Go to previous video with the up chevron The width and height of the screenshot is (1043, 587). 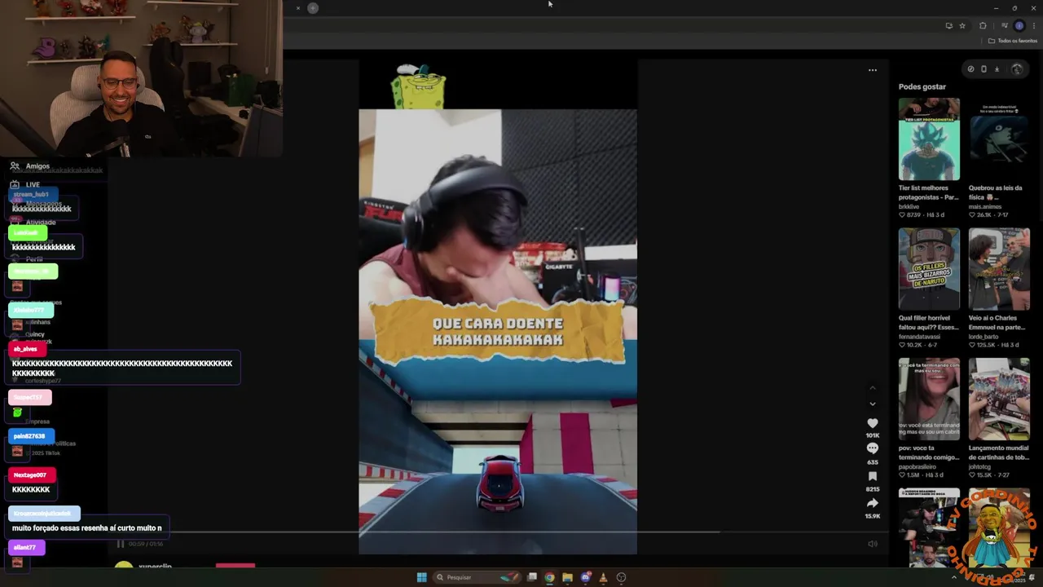pos(872,388)
